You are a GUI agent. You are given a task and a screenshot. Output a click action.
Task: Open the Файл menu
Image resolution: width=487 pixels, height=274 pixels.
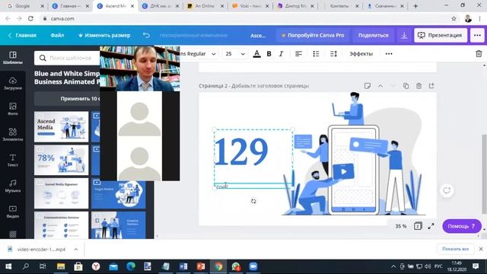tap(58, 36)
